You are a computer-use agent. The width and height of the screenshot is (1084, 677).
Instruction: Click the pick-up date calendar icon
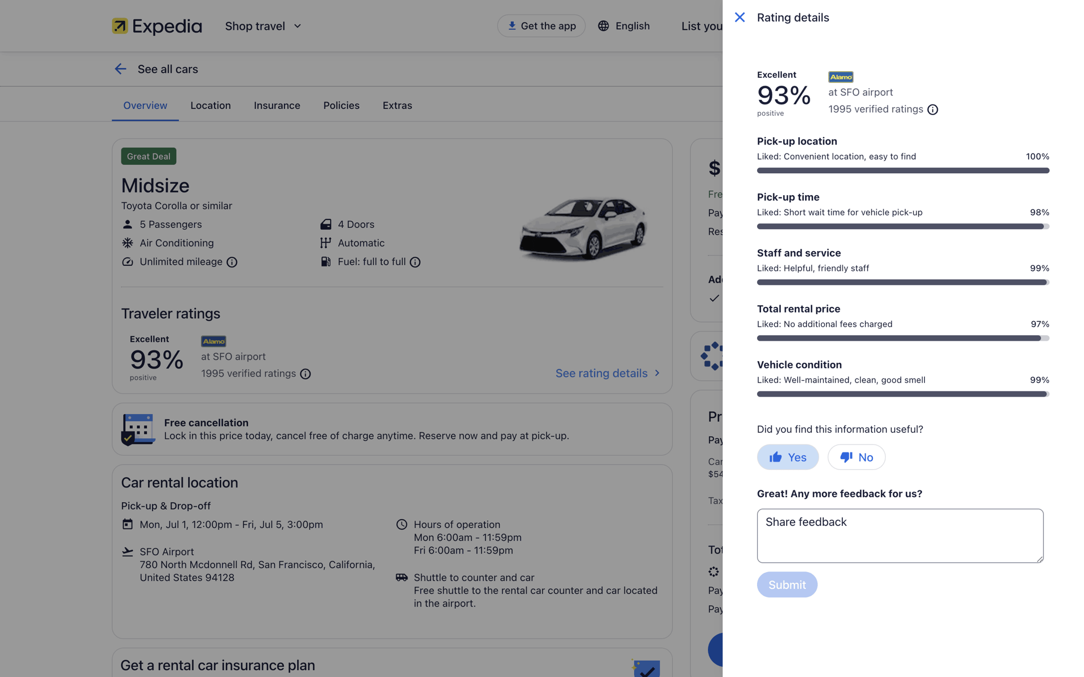tap(128, 525)
